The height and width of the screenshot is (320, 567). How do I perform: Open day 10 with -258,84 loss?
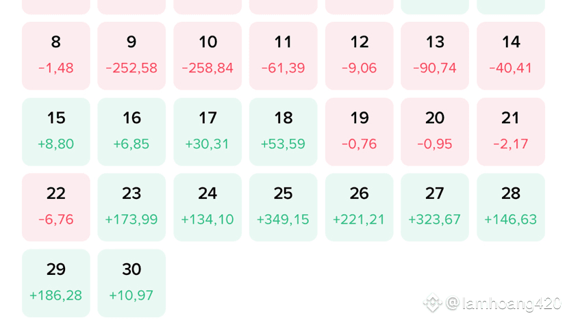(x=207, y=55)
